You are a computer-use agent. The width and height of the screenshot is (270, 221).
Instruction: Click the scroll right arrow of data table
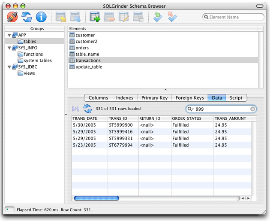[248, 198]
